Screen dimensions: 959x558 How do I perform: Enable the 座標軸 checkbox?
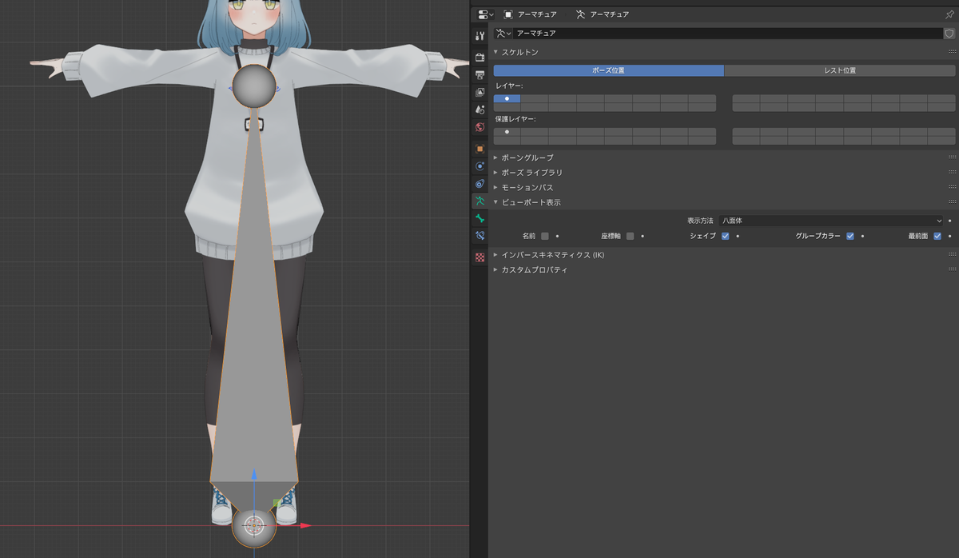(630, 236)
